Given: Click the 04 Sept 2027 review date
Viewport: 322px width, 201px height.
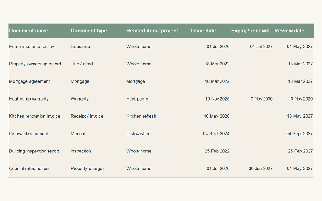Looking at the screenshot, I should point(299,133).
